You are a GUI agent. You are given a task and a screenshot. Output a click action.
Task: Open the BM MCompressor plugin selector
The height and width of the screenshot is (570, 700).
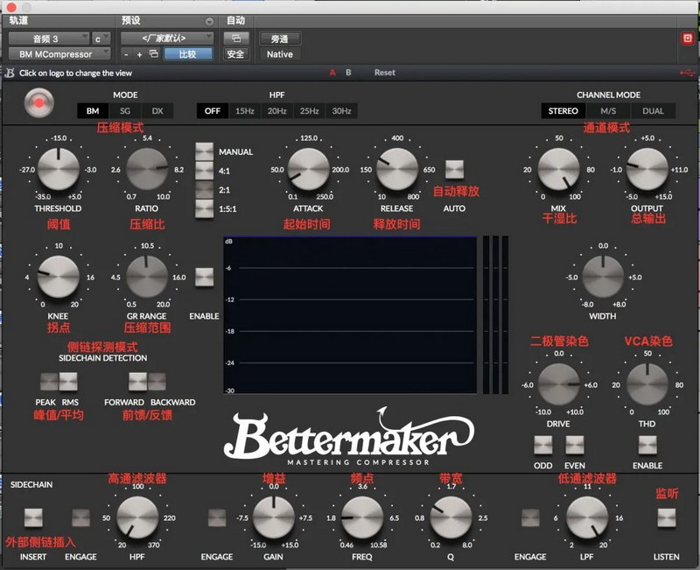pos(59,54)
